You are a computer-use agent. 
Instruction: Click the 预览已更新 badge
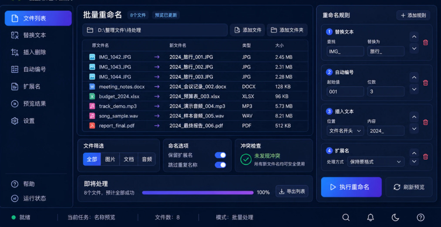point(166,15)
